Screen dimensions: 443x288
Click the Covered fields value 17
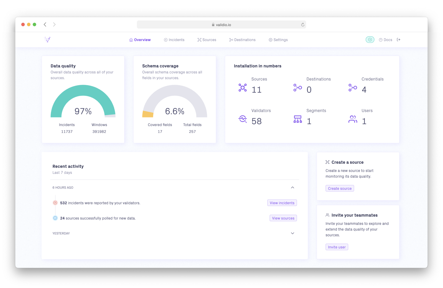160,132
